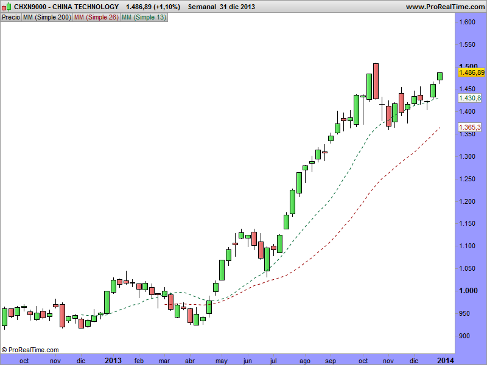Click the last green candle near 1.486
Image resolution: width=487 pixels, height=365 pixels.
pos(440,76)
